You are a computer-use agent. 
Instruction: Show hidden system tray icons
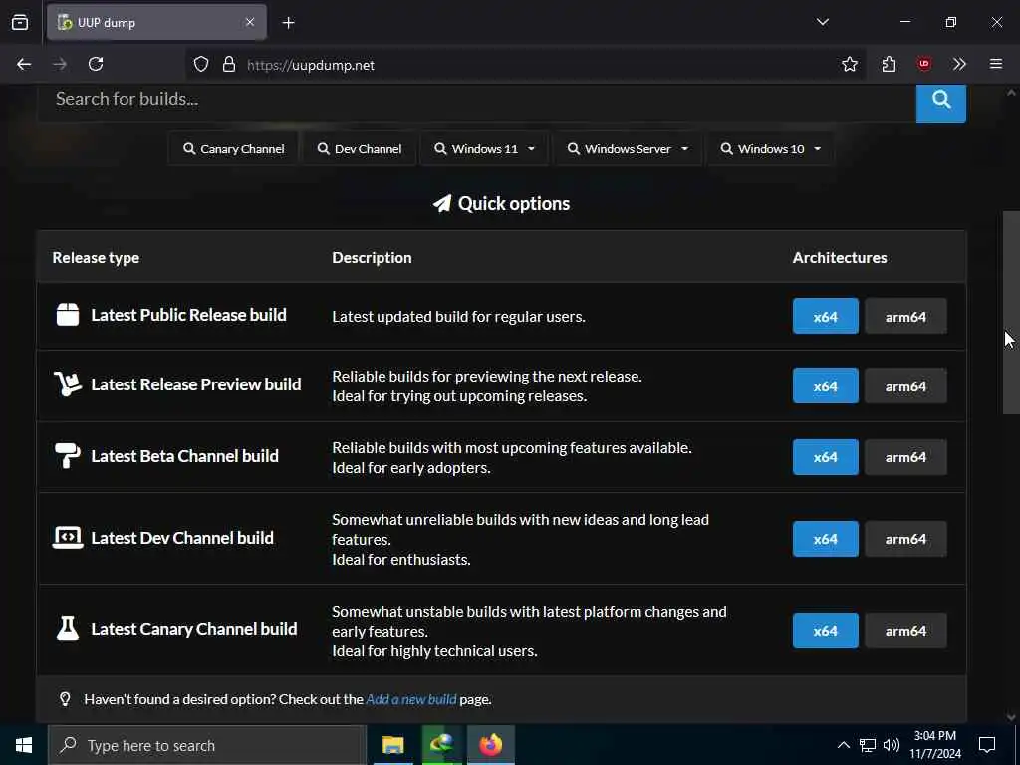[843, 745]
